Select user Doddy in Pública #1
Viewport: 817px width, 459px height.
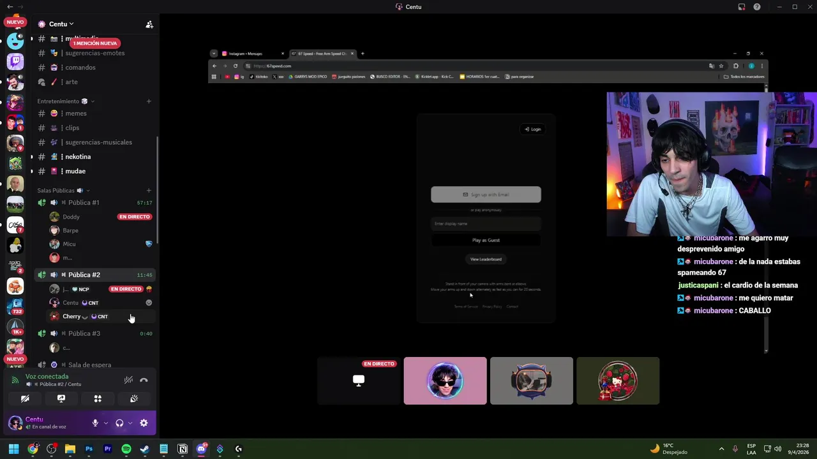coord(71,217)
